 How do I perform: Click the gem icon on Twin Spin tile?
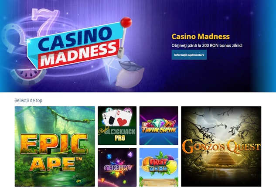tap(158, 123)
